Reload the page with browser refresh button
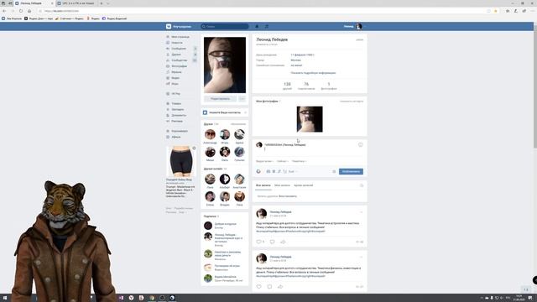The width and height of the screenshot is (537, 302). (21, 11)
